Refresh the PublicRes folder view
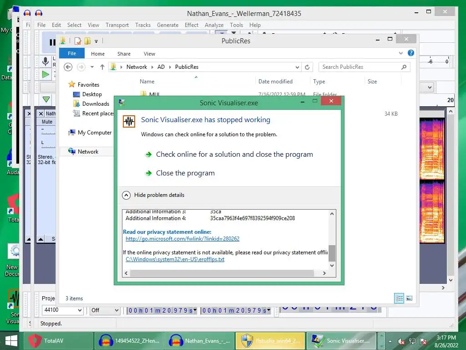Image resolution: width=466 pixels, height=350 pixels. pos(307,67)
